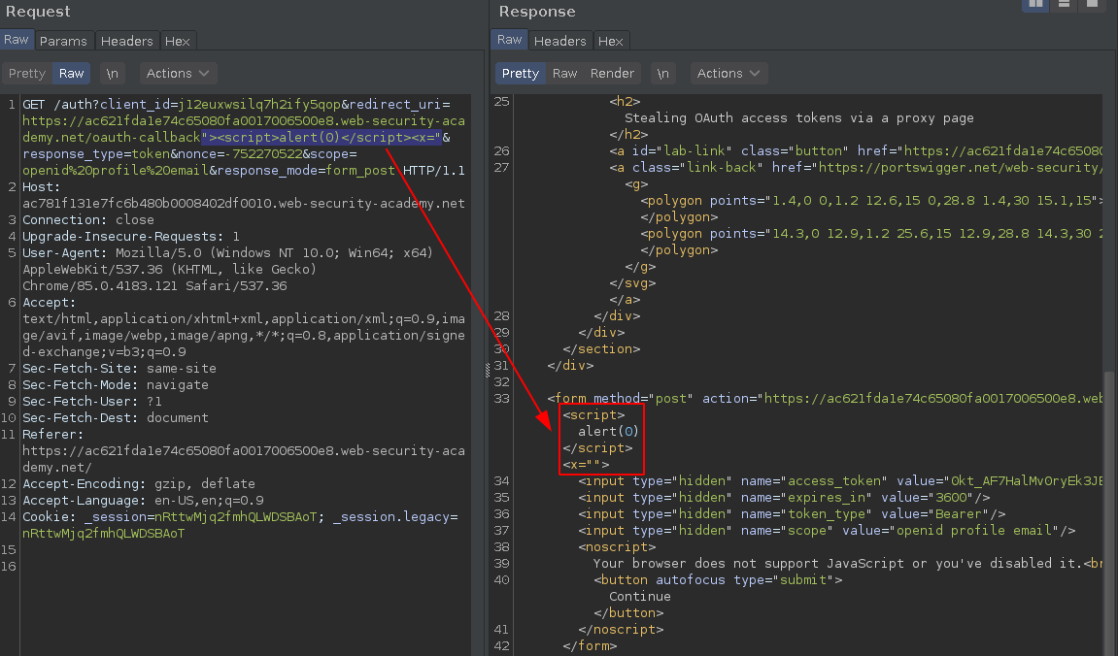Open the Request Headers tab

[127, 42]
